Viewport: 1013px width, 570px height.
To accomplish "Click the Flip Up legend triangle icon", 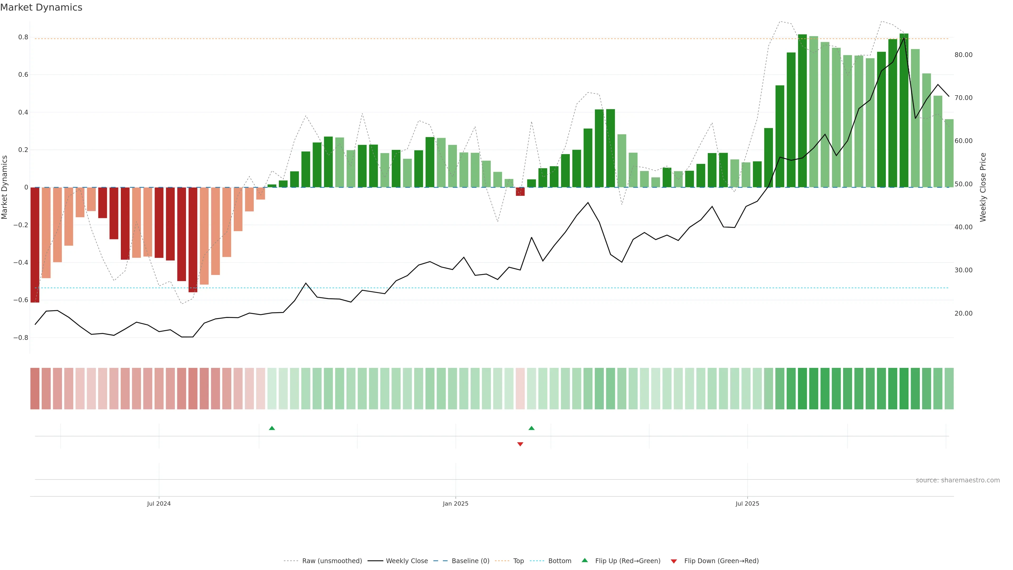I will coord(584,560).
